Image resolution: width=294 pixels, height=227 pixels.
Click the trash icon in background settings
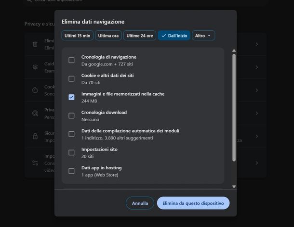point(35,44)
